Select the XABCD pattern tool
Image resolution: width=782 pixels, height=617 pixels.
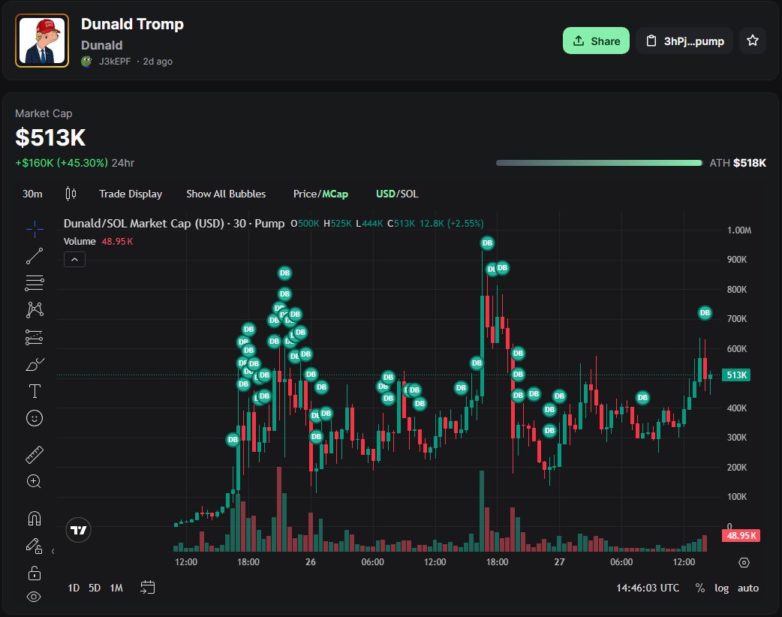(x=35, y=310)
